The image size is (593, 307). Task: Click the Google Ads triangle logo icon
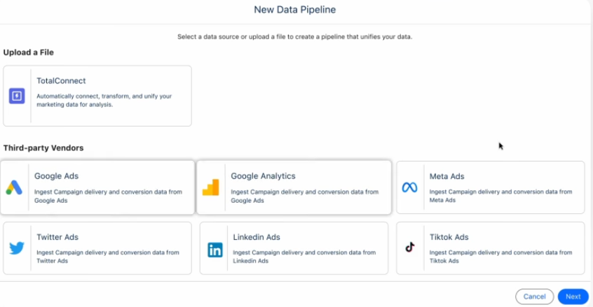coord(14,187)
